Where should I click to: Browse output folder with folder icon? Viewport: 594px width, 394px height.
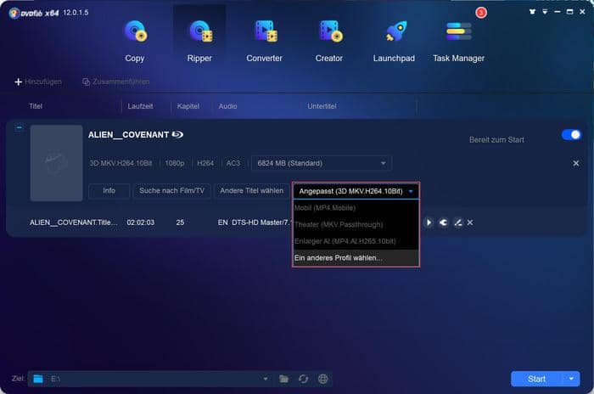pyautogui.click(x=283, y=379)
